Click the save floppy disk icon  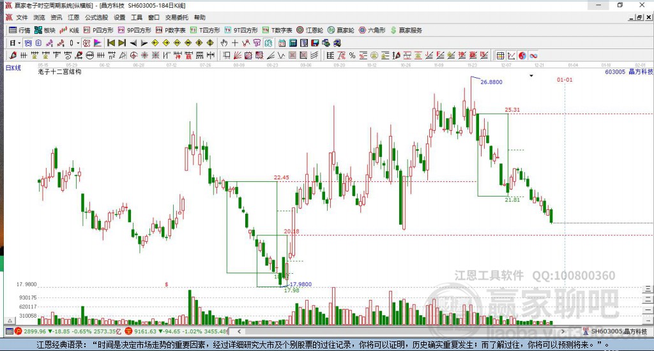click(x=315, y=43)
